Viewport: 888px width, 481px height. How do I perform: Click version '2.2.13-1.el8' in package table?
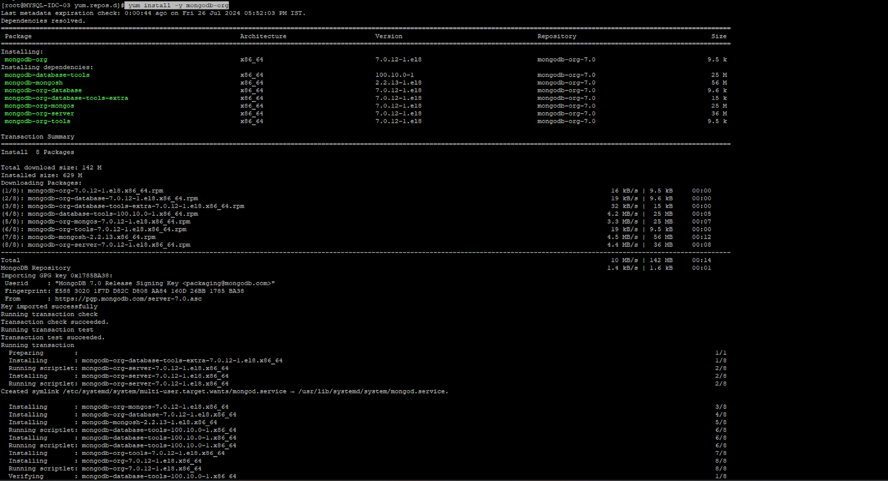398,83
